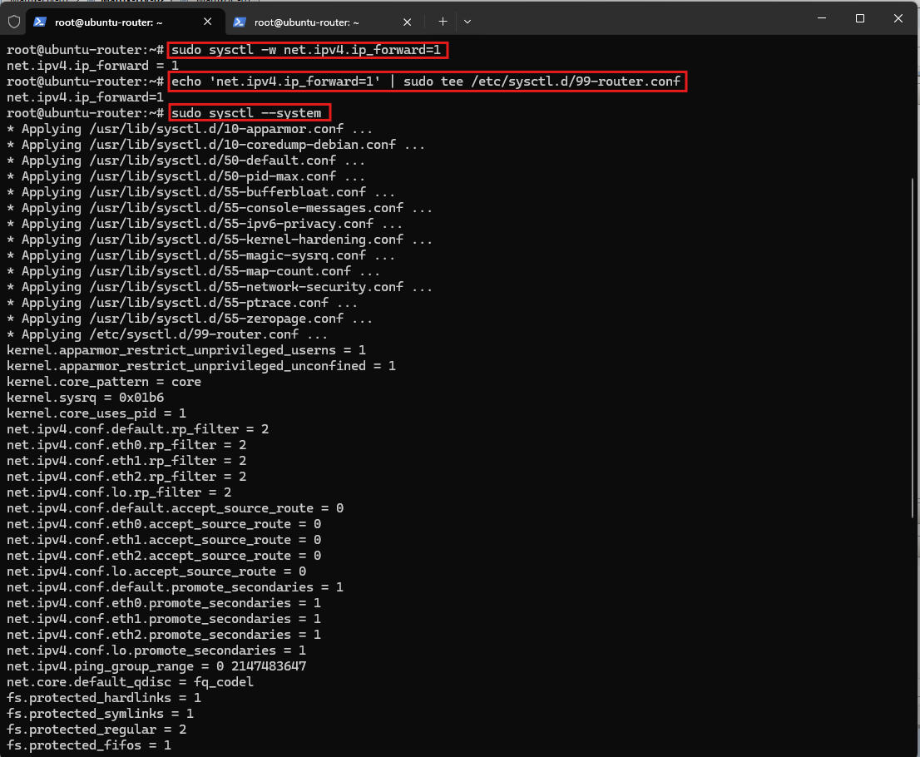Click the 'Applying /etc/sysctl.d/99-router.conf' output line
920x757 pixels.
(x=167, y=334)
